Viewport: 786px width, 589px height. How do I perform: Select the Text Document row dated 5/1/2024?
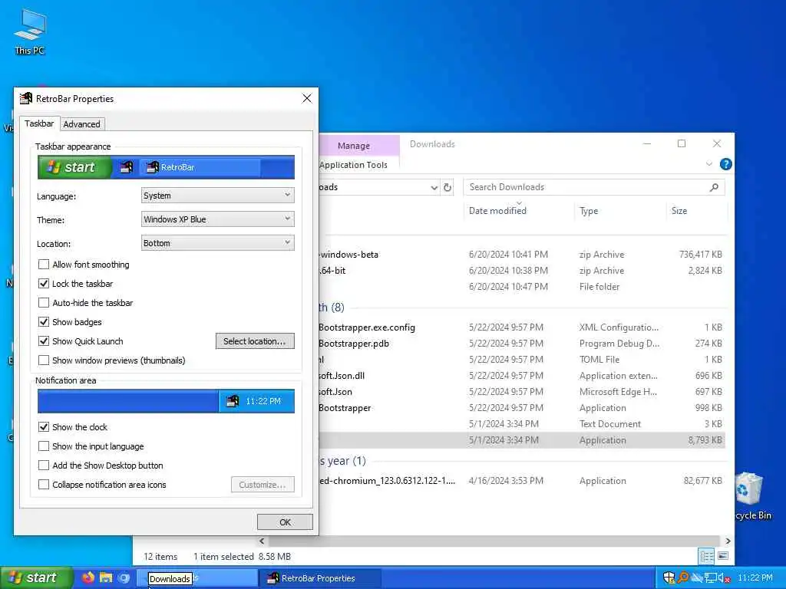click(521, 423)
